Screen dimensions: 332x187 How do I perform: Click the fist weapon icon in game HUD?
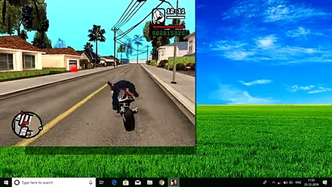click(x=158, y=16)
